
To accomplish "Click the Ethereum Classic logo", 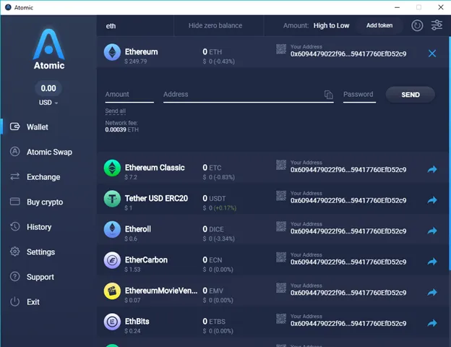I will (112, 168).
